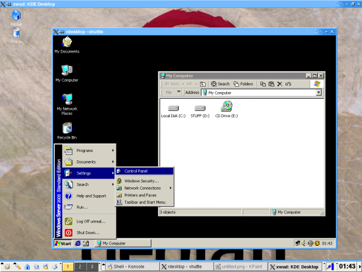Click the Back button in My Computer
Viewport: 362px width, 272px height.
[x=172, y=84]
